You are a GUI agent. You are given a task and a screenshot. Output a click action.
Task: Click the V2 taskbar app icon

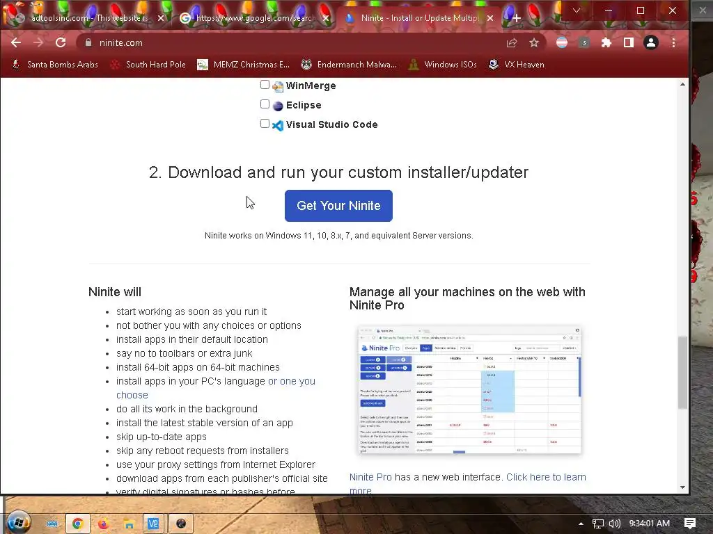click(153, 524)
